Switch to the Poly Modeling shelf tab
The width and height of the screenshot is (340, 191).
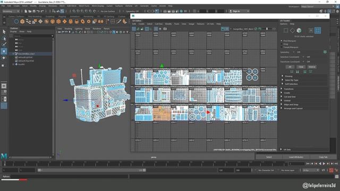click(x=35, y=16)
